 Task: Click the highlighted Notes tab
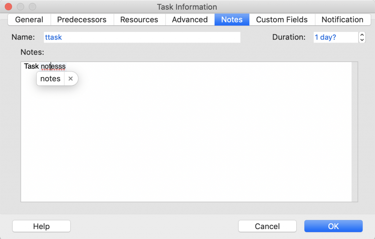231,19
